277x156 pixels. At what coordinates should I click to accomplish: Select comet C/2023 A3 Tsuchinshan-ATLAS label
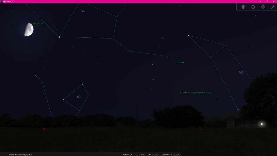(195, 93)
